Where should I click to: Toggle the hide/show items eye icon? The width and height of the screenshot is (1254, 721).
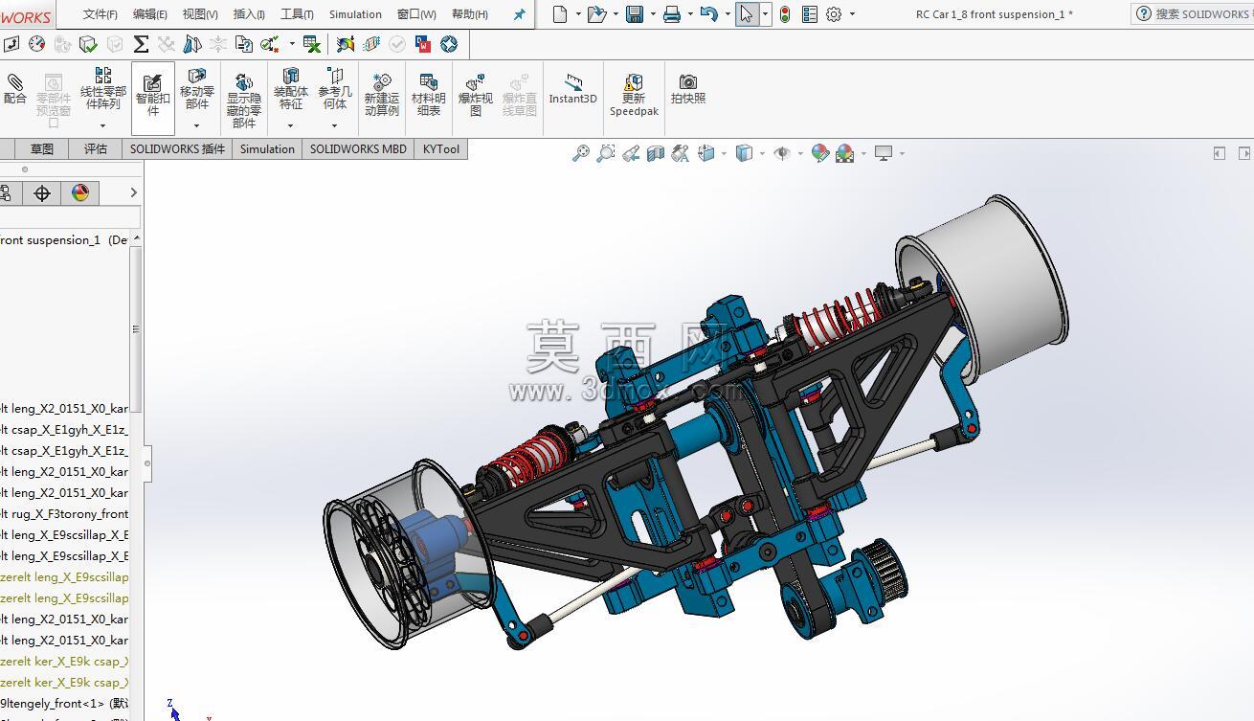(782, 153)
